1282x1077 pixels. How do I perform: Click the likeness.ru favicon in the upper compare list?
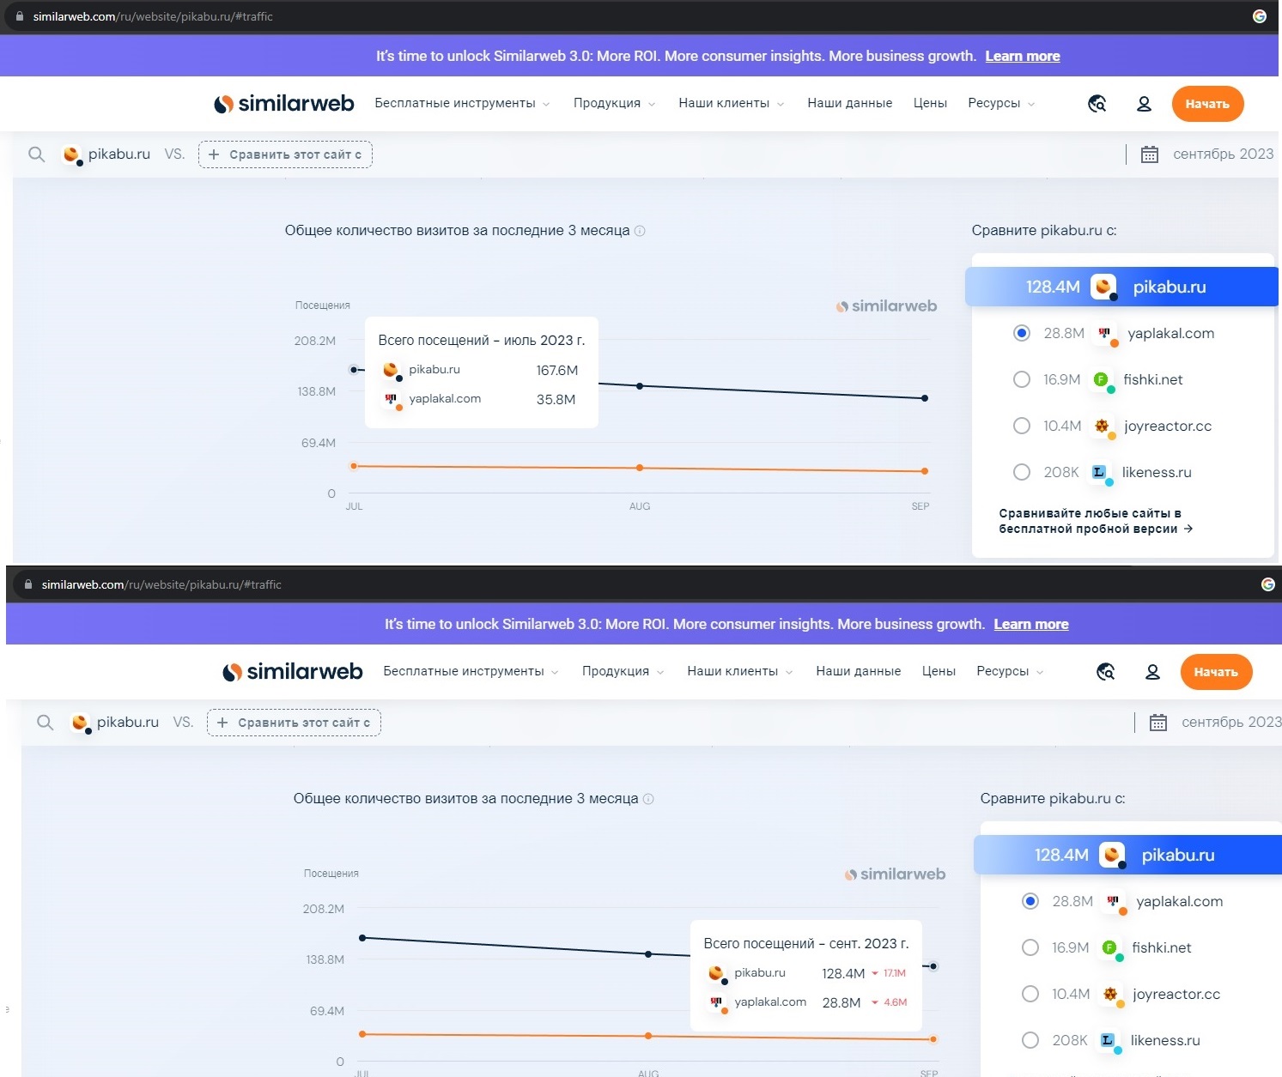[1100, 473]
